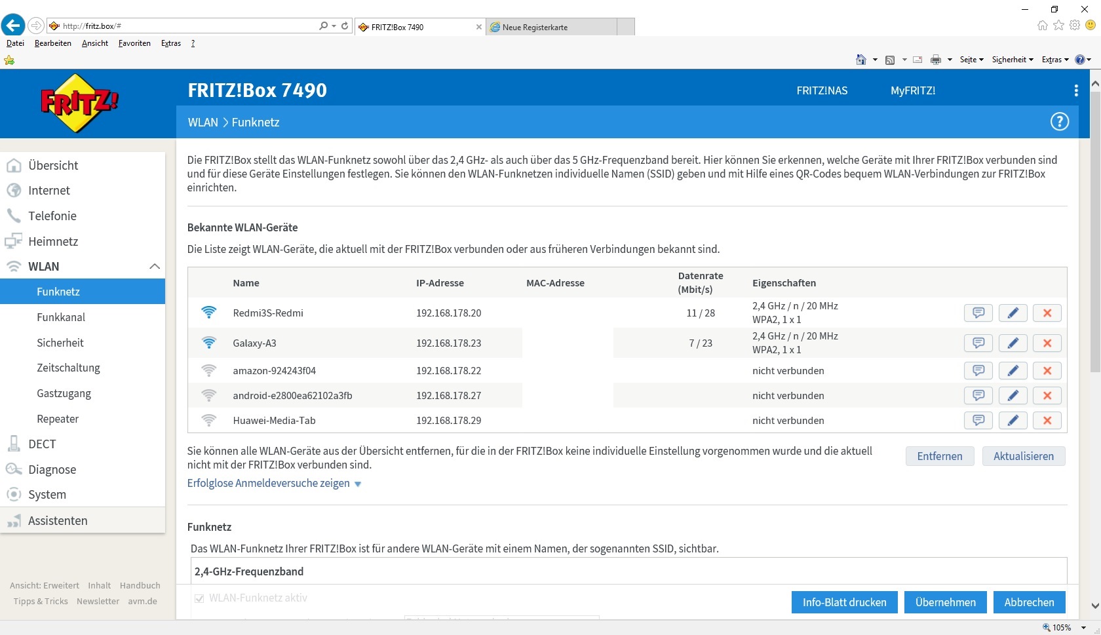This screenshot has width=1101, height=635.
Task: Open the FRITZ!NAS link
Action: click(822, 90)
